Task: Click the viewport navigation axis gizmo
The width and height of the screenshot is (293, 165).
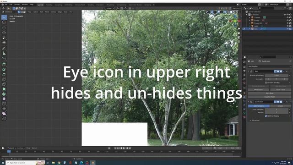Action: [235, 21]
